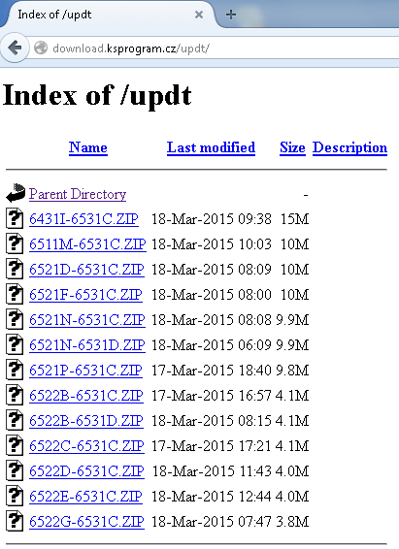The image size is (399, 549).
Task: Click file icon beside 6522E-6531C.ZIP
Action: tap(15, 496)
